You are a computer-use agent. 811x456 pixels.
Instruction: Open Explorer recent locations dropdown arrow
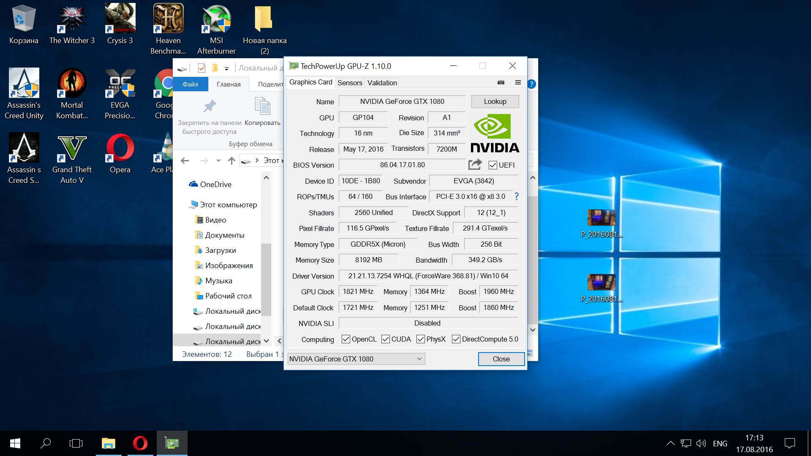(218, 160)
